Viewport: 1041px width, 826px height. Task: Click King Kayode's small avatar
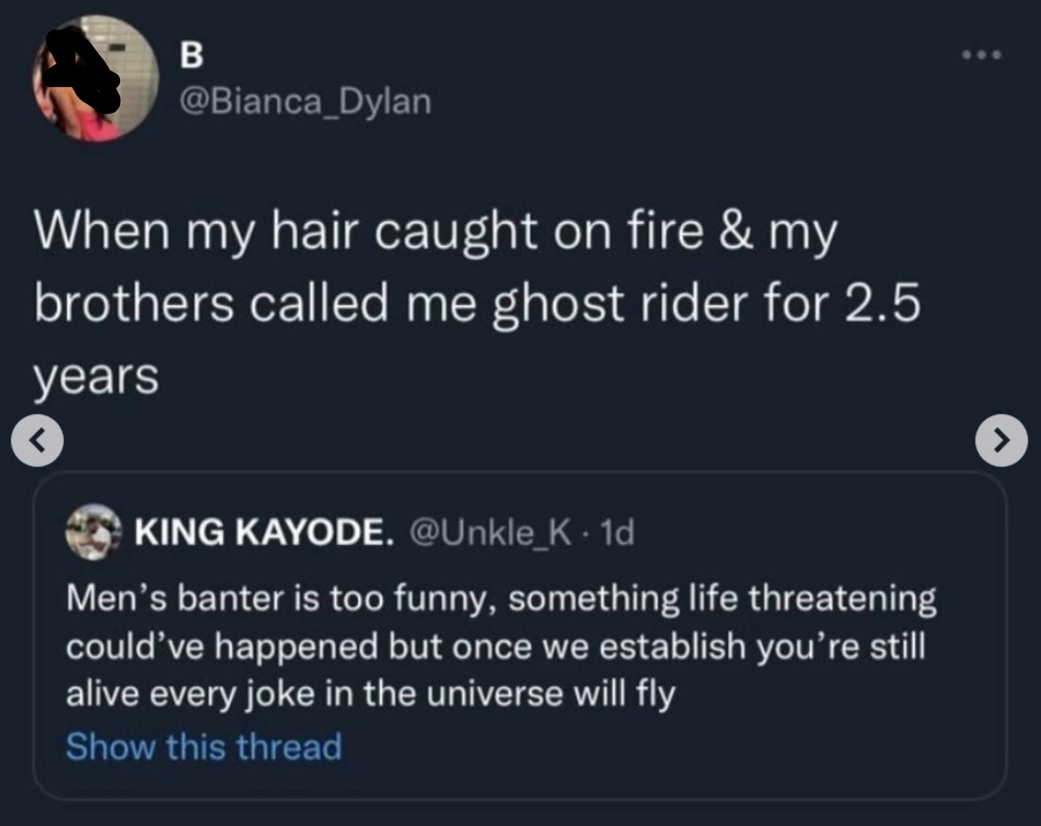(94, 532)
